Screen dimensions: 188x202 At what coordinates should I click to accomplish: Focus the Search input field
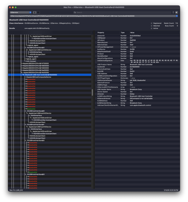click(x=123, y=12)
